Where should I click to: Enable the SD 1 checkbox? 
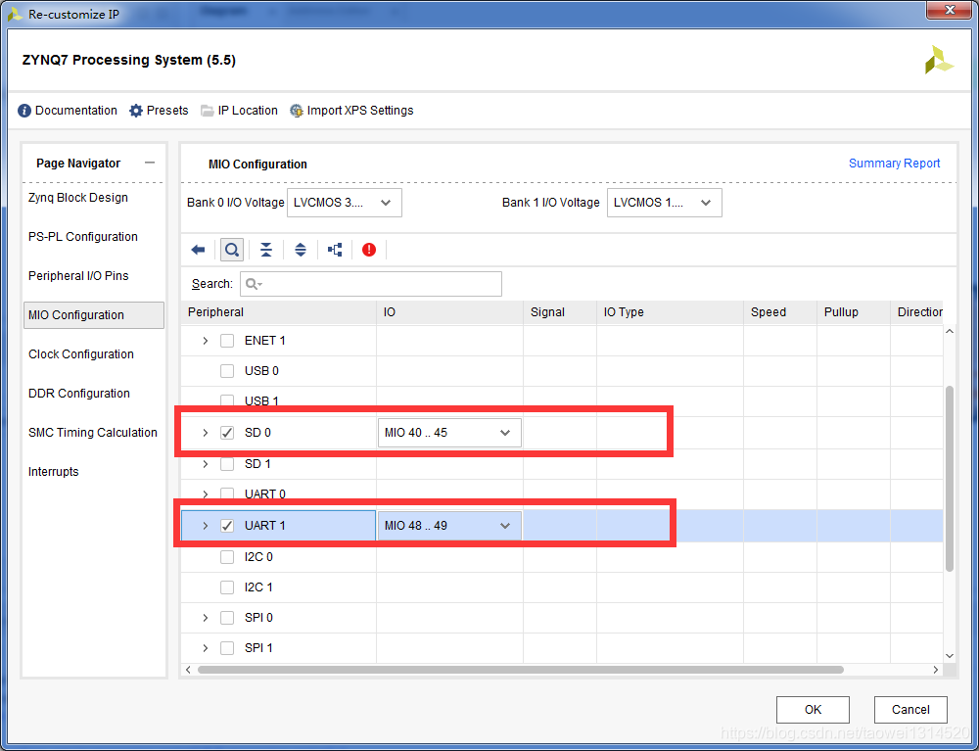coord(227,464)
